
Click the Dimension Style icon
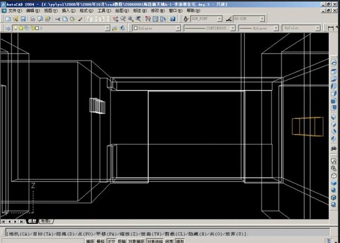pos(228,19)
